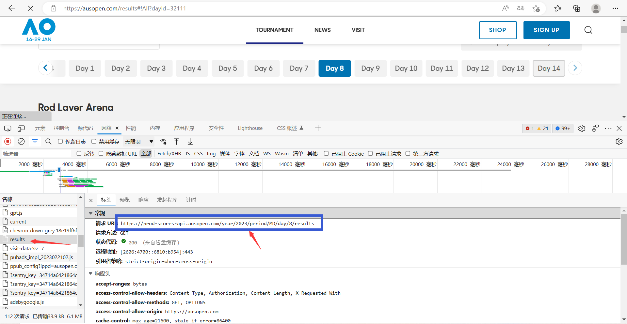Click the 筛选器 filter input field
Screen dimensions: 627x324
36,154
